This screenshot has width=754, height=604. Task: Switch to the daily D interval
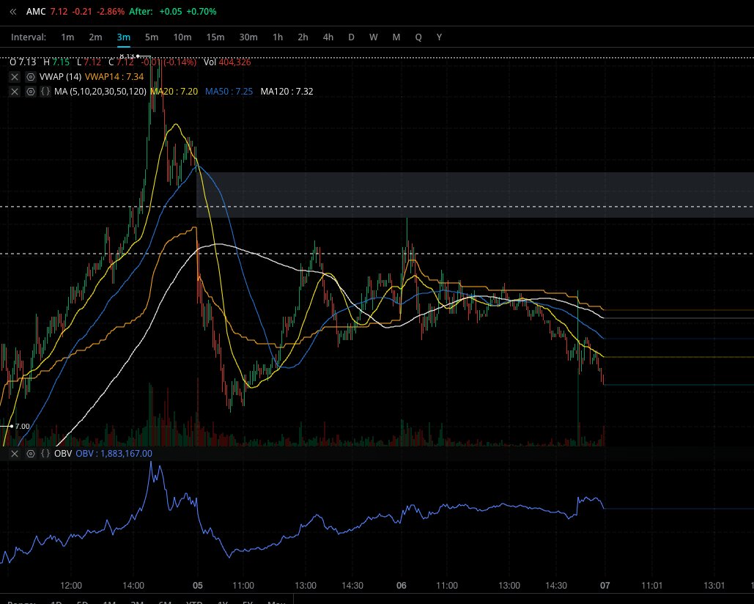pyautogui.click(x=351, y=37)
